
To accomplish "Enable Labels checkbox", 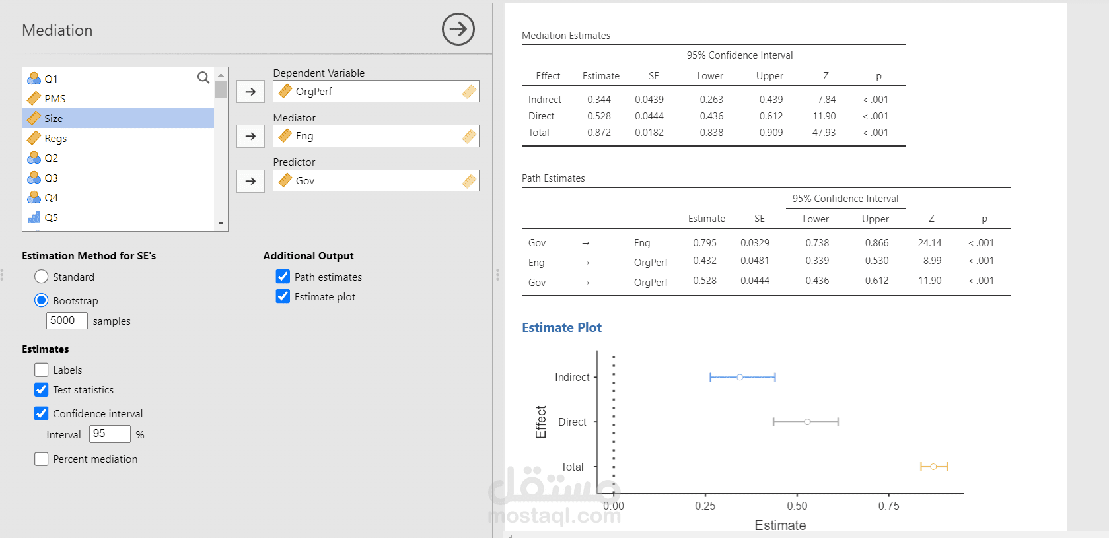I will point(42,370).
